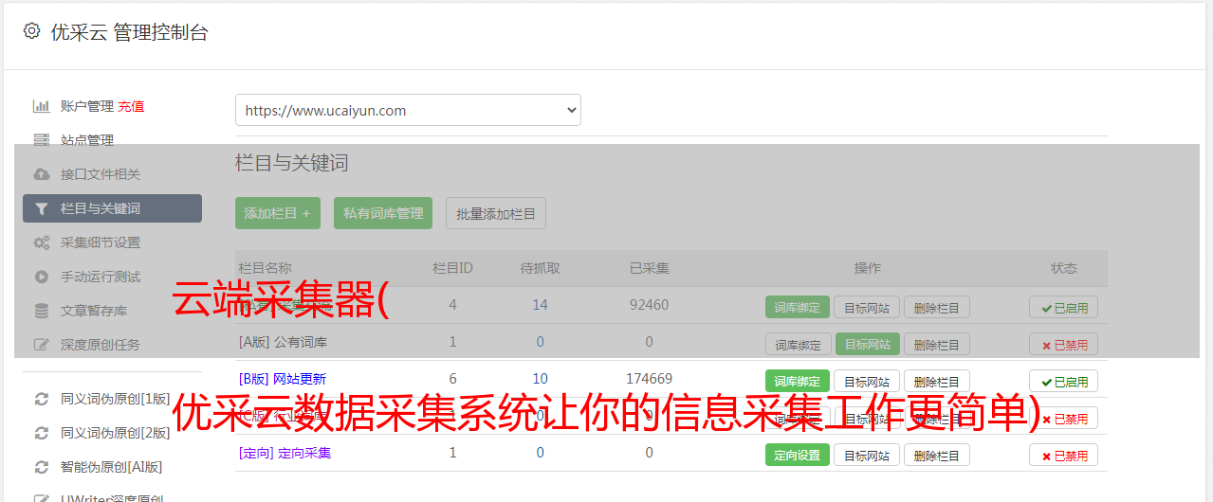Image resolution: width=1213 pixels, height=502 pixels.
Task: Click 删除栏目 for [B版] 网站更新
Action: (x=936, y=381)
